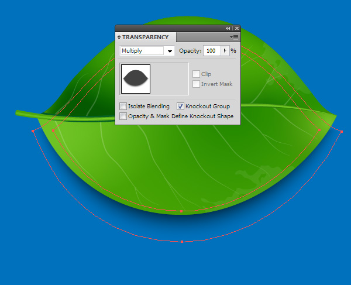Select the leaf shadow thumbnail
This screenshot has width=351, height=285.
[x=136, y=79]
